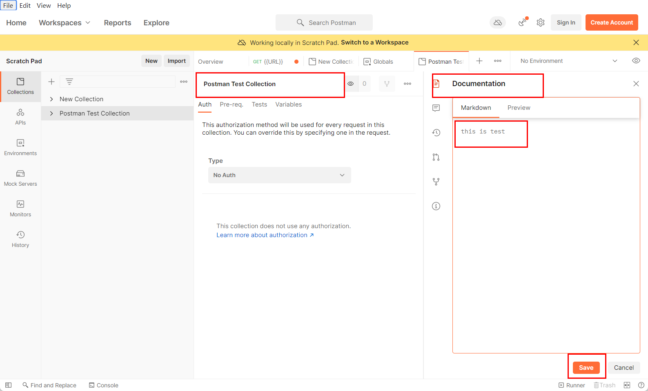Click the fork icon beside watch count
Screen dimensions: 648x391
(x=387, y=84)
